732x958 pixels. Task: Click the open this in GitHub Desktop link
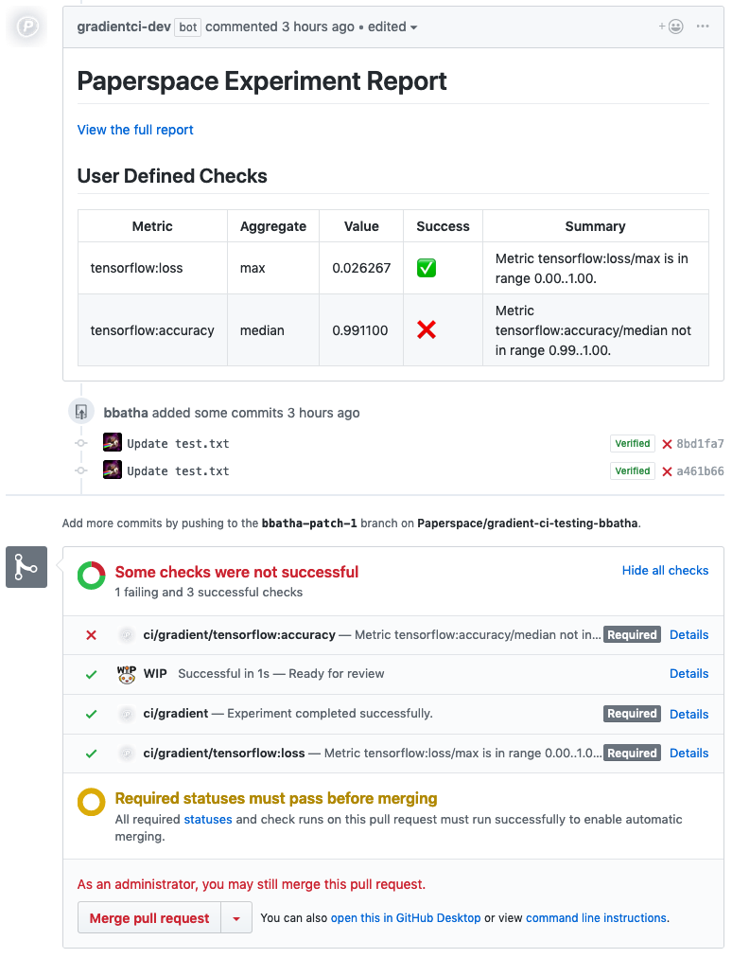(406, 918)
